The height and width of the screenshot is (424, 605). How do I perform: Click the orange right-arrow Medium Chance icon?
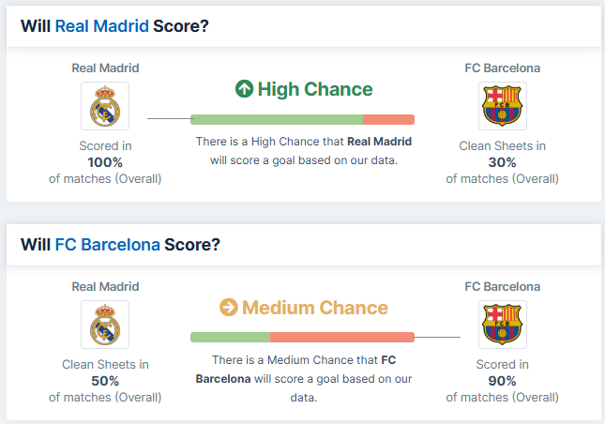tap(229, 308)
